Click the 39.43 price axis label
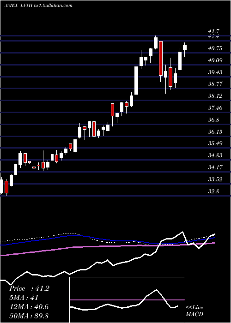The image size is (231, 323). (x=215, y=72)
